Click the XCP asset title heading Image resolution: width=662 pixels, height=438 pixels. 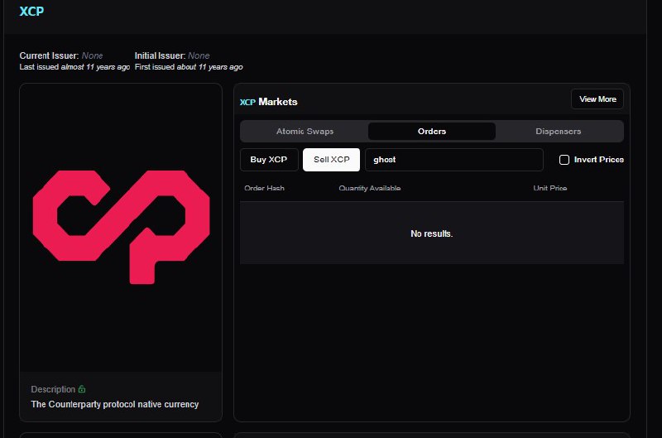click(31, 11)
